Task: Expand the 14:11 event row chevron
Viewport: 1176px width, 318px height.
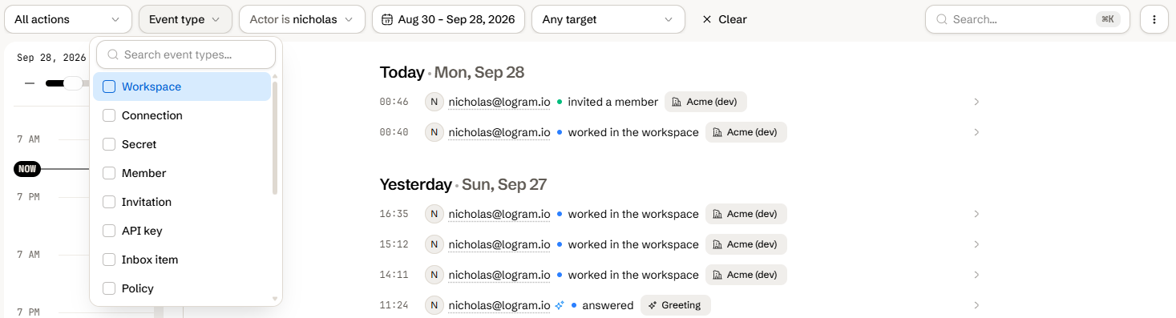Action: coord(976,275)
